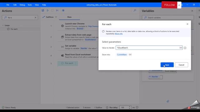This screenshot has height=112, width=200.
Task: Click the Run delay value field
Action: 124,107
